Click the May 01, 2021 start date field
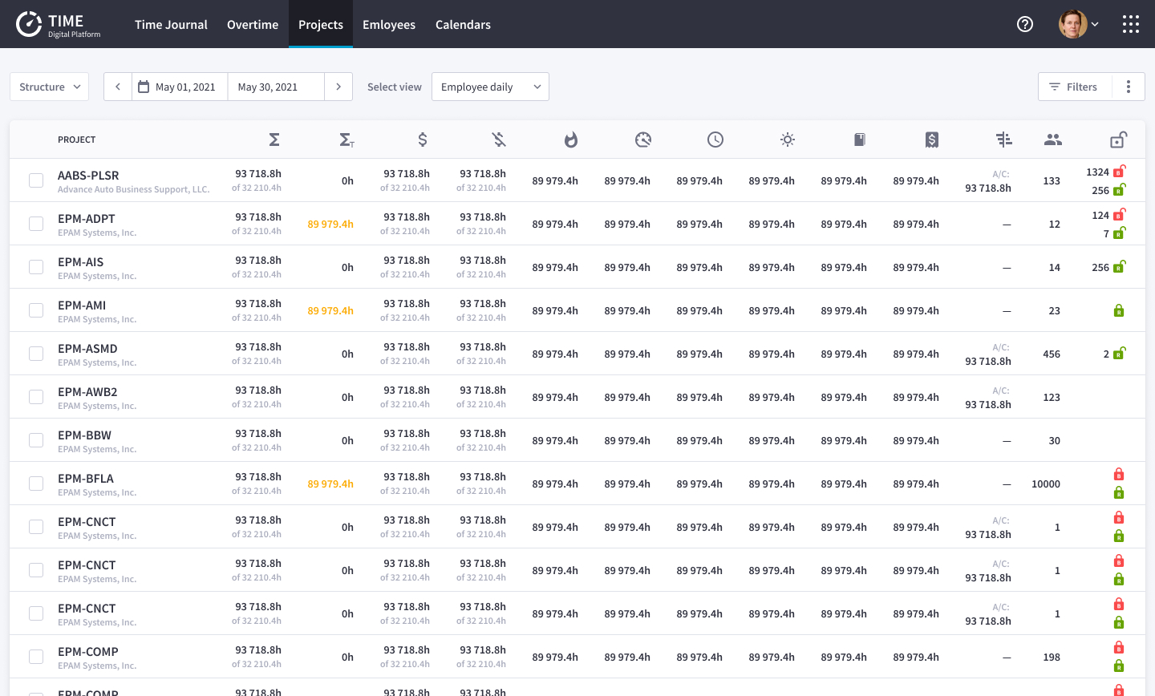 pos(180,87)
